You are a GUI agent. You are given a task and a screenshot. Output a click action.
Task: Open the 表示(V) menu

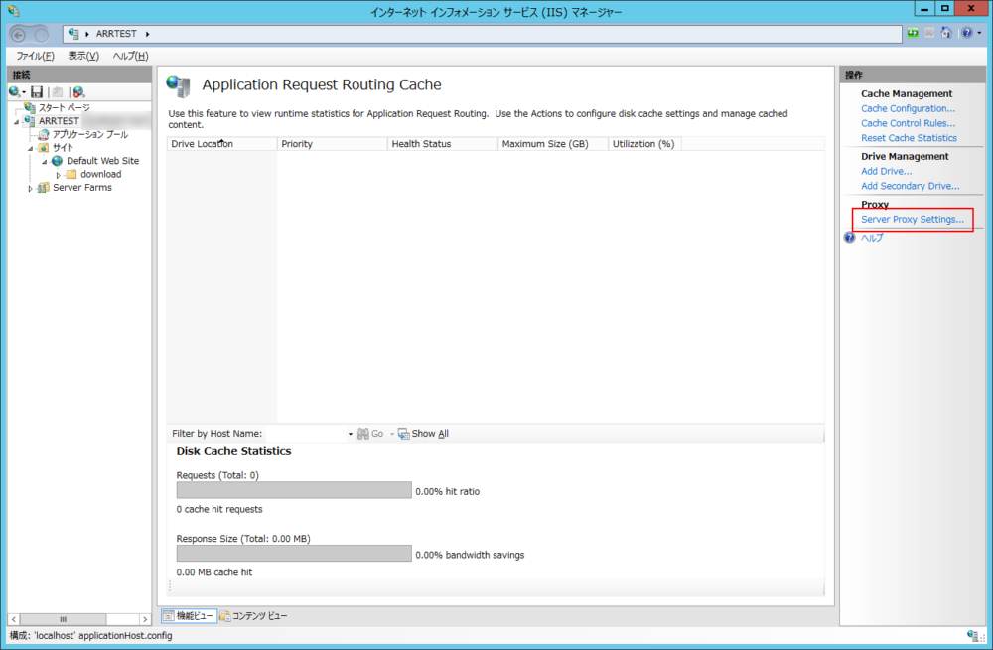[81, 56]
